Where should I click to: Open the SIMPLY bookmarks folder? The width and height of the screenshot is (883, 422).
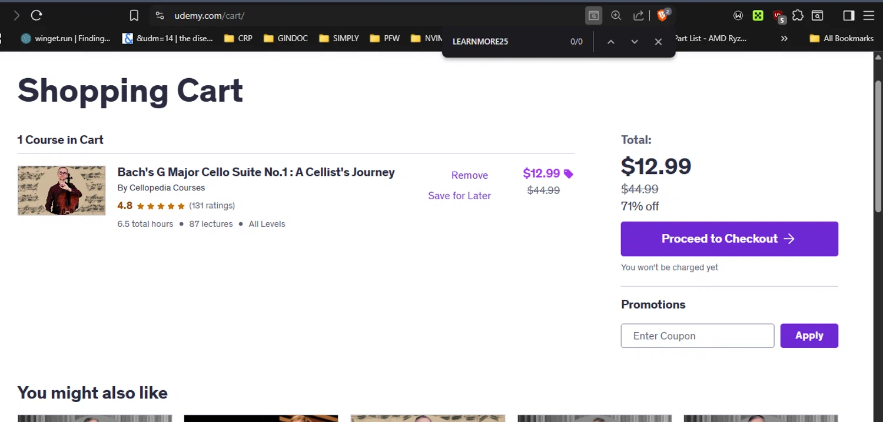click(x=339, y=38)
